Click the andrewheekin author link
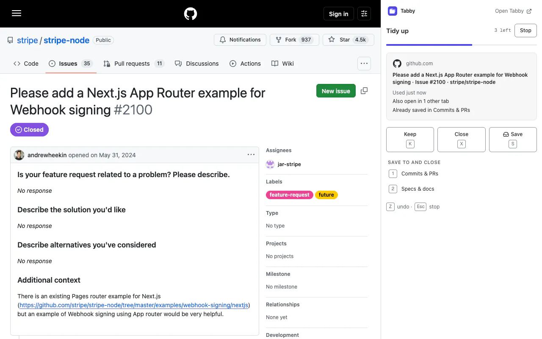542x339 pixels. [x=47, y=155]
